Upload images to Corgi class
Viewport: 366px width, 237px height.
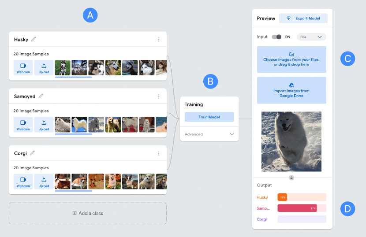44,181
